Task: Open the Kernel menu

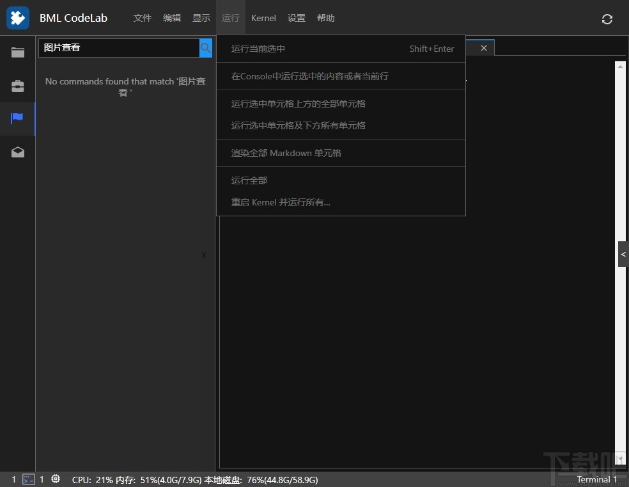Action: (x=263, y=18)
